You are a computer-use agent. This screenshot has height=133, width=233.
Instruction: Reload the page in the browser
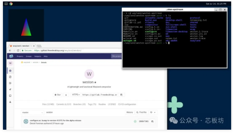click(18, 50)
